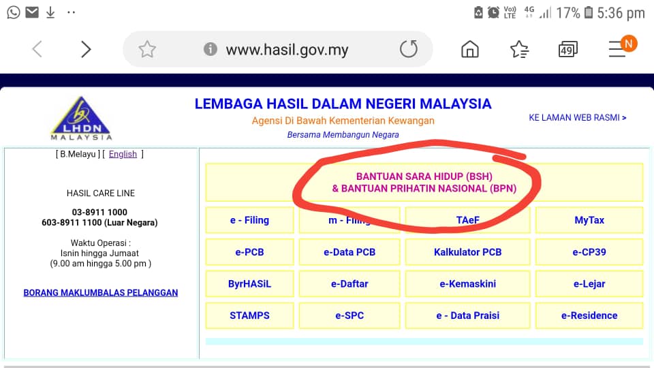This screenshot has height=368, width=654.
Task: Open the browser hamburger menu
Action: pyautogui.click(x=617, y=49)
